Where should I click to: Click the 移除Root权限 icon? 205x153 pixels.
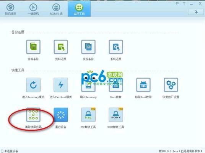[x=143, y=85]
